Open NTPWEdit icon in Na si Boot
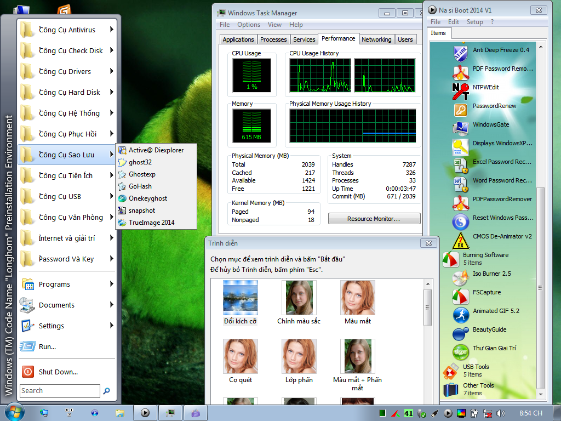 pyautogui.click(x=460, y=91)
